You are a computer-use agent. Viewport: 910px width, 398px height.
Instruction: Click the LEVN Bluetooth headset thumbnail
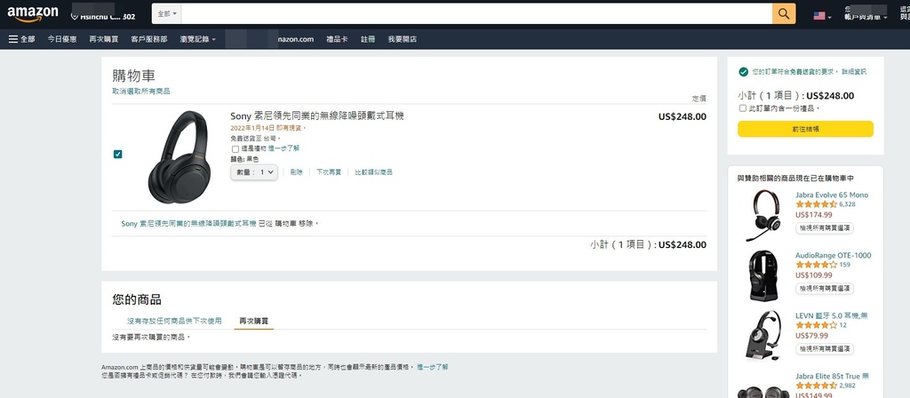(x=763, y=335)
